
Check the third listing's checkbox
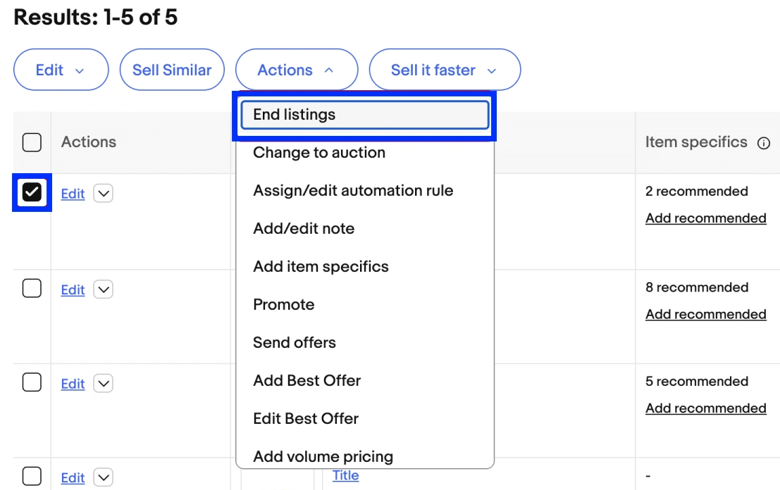click(32, 383)
